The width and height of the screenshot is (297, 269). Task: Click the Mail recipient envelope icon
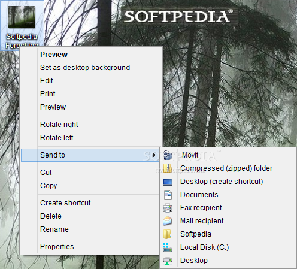click(x=168, y=221)
